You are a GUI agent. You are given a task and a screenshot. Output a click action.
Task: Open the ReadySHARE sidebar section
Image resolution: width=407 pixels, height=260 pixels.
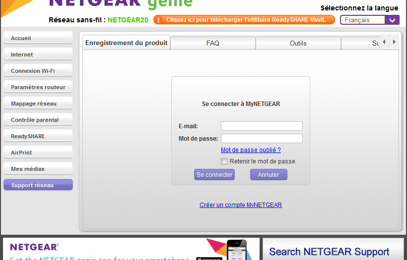pyautogui.click(x=38, y=136)
